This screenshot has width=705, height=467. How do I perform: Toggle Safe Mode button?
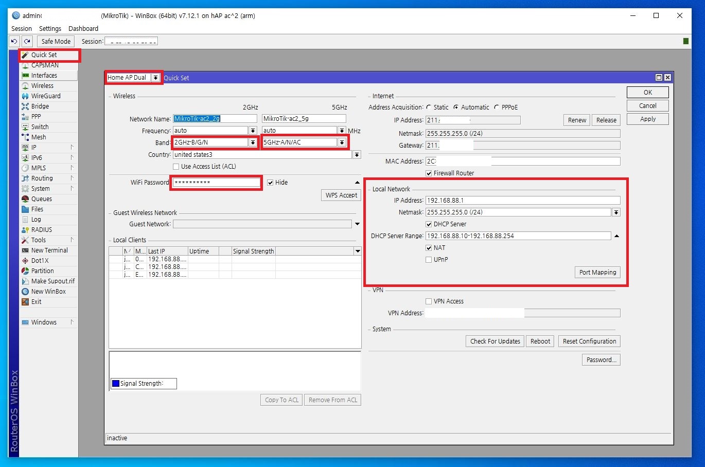pyautogui.click(x=56, y=41)
